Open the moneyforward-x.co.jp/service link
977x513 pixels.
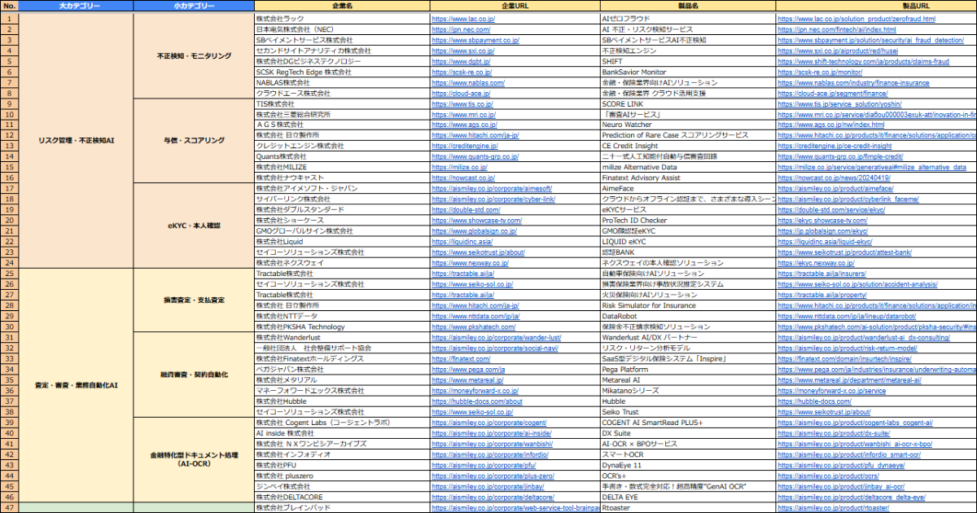[x=832, y=391]
